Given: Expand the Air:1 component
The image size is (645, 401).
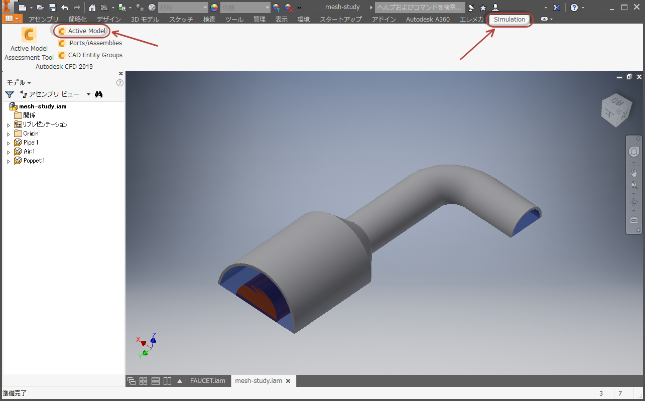Looking at the screenshot, I should [x=9, y=152].
